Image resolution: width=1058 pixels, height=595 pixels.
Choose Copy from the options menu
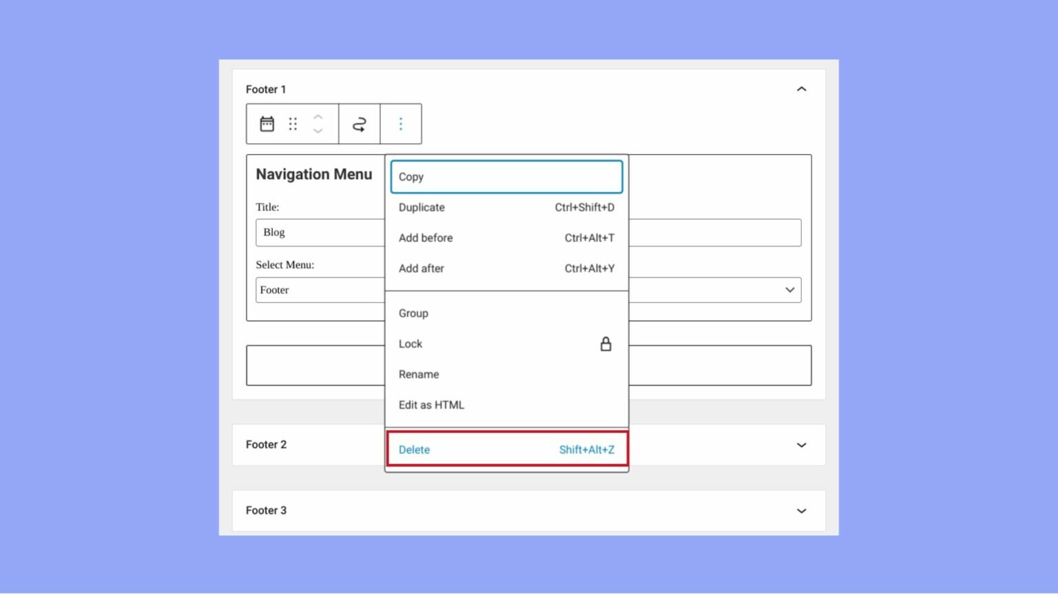[506, 176]
